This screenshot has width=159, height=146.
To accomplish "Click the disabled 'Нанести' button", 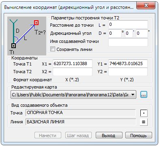I will tap(48, 135).
